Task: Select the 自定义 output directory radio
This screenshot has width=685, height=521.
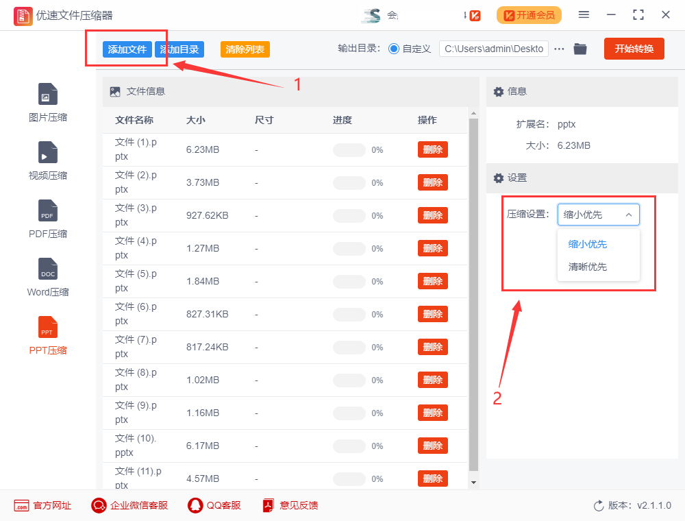Action: tap(394, 49)
